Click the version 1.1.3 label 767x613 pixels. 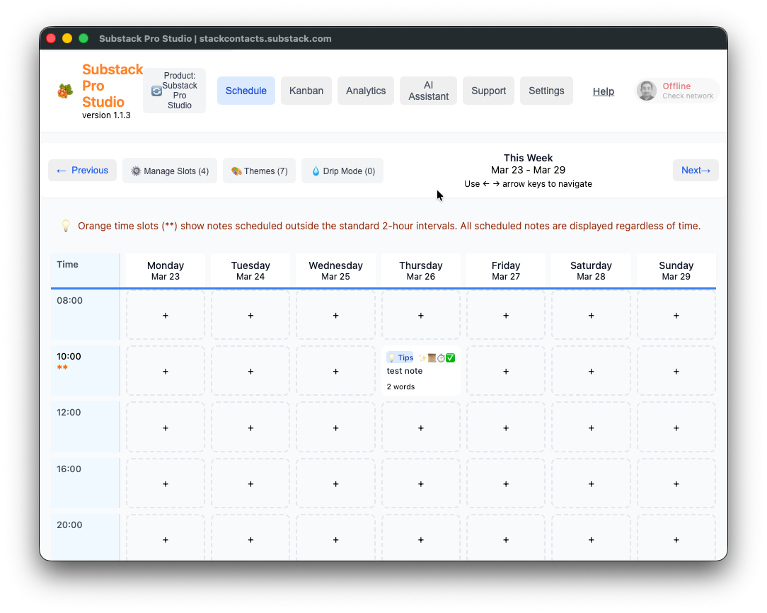106,115
